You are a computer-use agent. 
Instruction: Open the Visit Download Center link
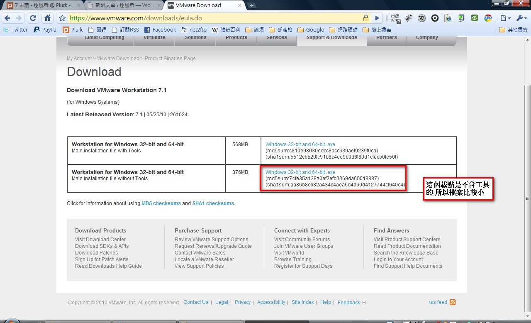pyautogui.click(x=100, y=240)
